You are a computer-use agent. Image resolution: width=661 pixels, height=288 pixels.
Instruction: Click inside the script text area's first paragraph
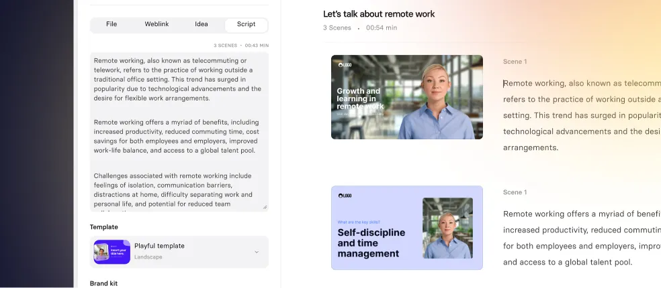[178, 79]
